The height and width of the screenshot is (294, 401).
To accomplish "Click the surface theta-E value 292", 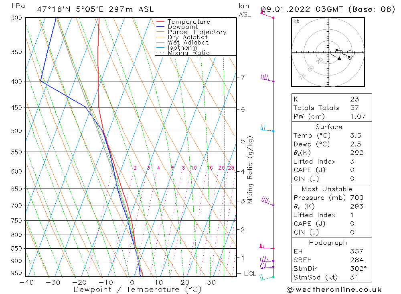I will pyautogui.click(x=357, y=153).
